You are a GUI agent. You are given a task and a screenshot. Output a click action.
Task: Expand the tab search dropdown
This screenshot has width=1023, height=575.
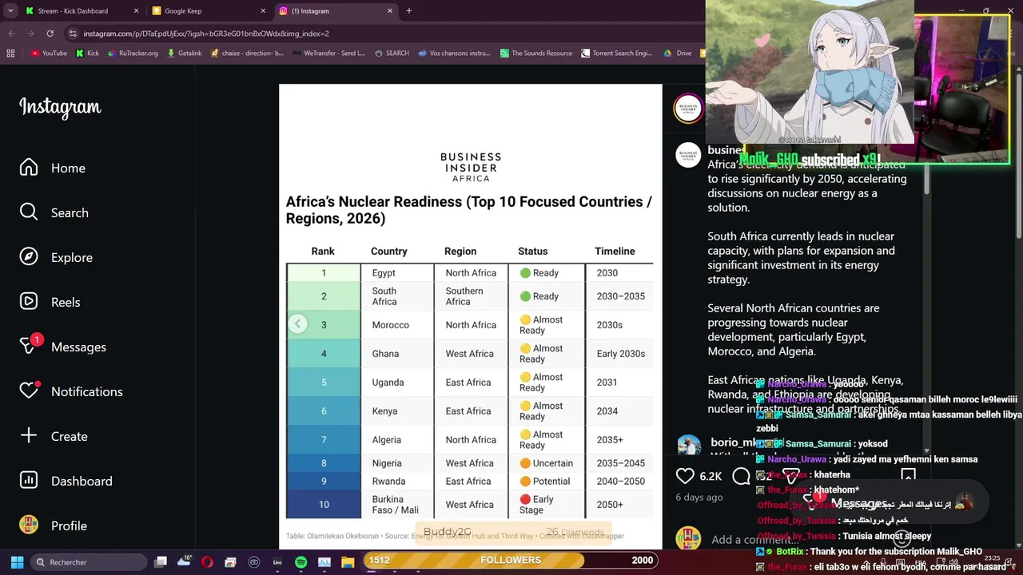click(x=10, y=11)
